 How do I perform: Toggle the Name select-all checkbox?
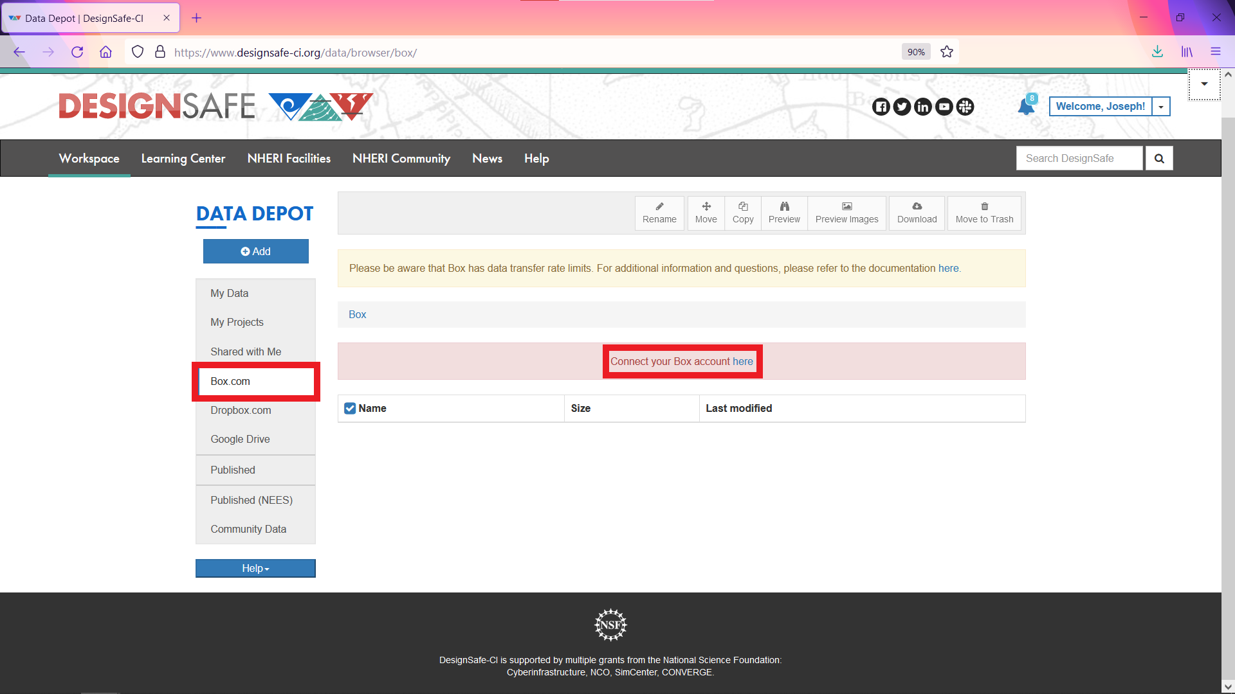tap(350, 408)
